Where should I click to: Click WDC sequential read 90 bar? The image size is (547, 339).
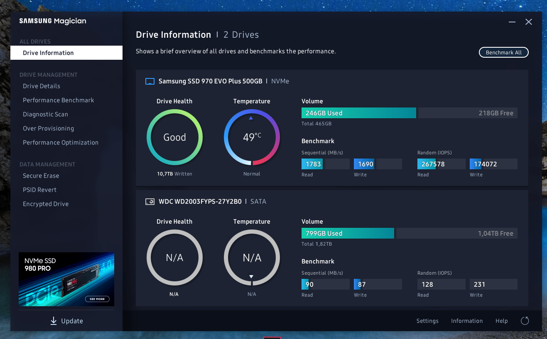tap(326, 284)
